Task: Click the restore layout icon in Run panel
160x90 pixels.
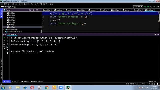Action: (x=4, y=45)
